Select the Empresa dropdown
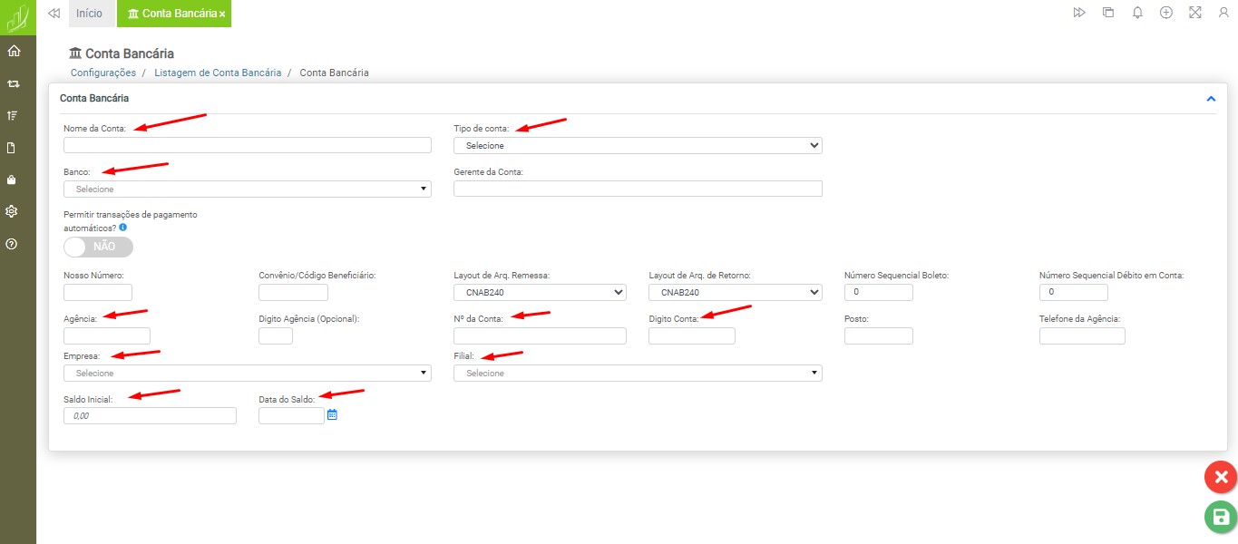Viewport: 1238px width, 544px height. 247,373
